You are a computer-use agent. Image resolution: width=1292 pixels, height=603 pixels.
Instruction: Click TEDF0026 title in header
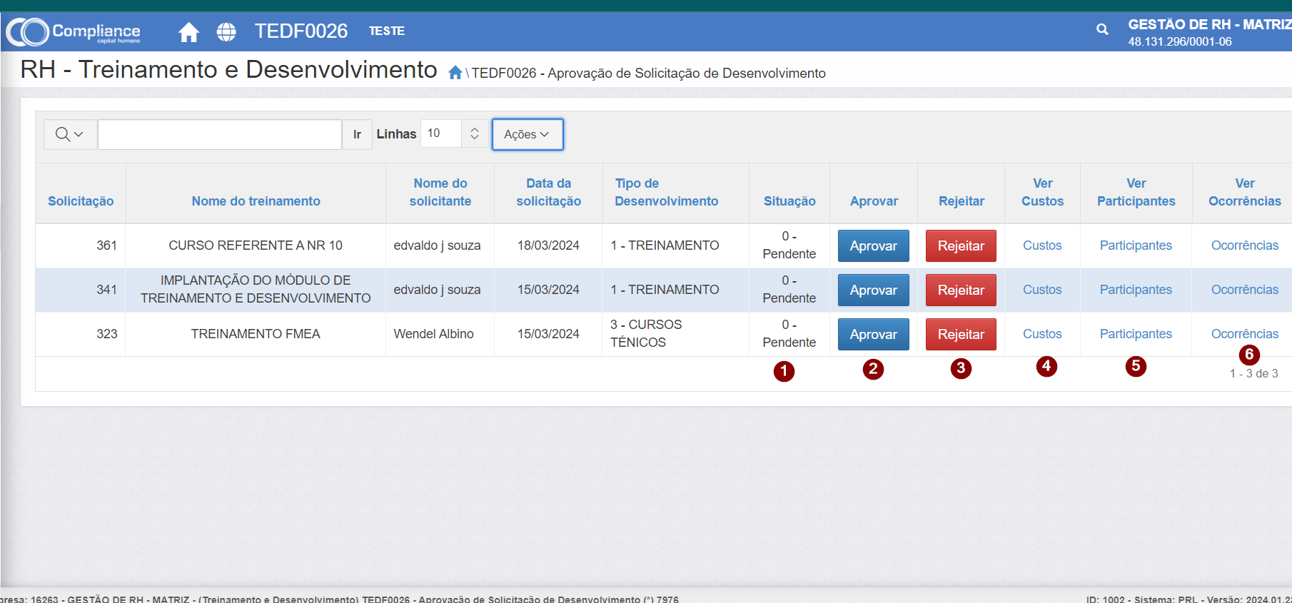point(301,31)
